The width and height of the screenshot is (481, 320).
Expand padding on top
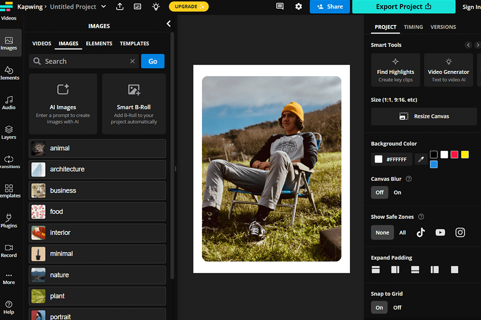(375, 269)
